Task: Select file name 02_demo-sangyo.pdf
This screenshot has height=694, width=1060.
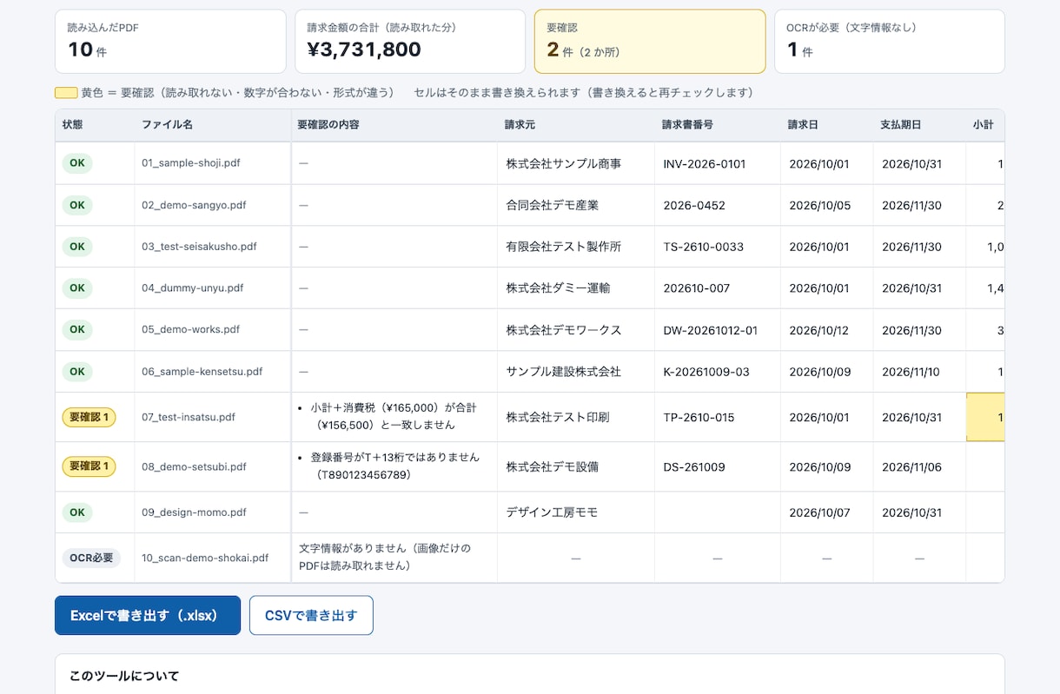Action: [194, 205]
